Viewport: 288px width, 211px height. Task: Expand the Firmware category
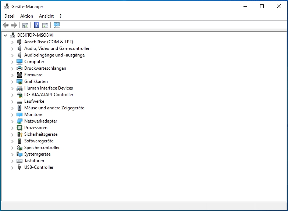[12, 75]
